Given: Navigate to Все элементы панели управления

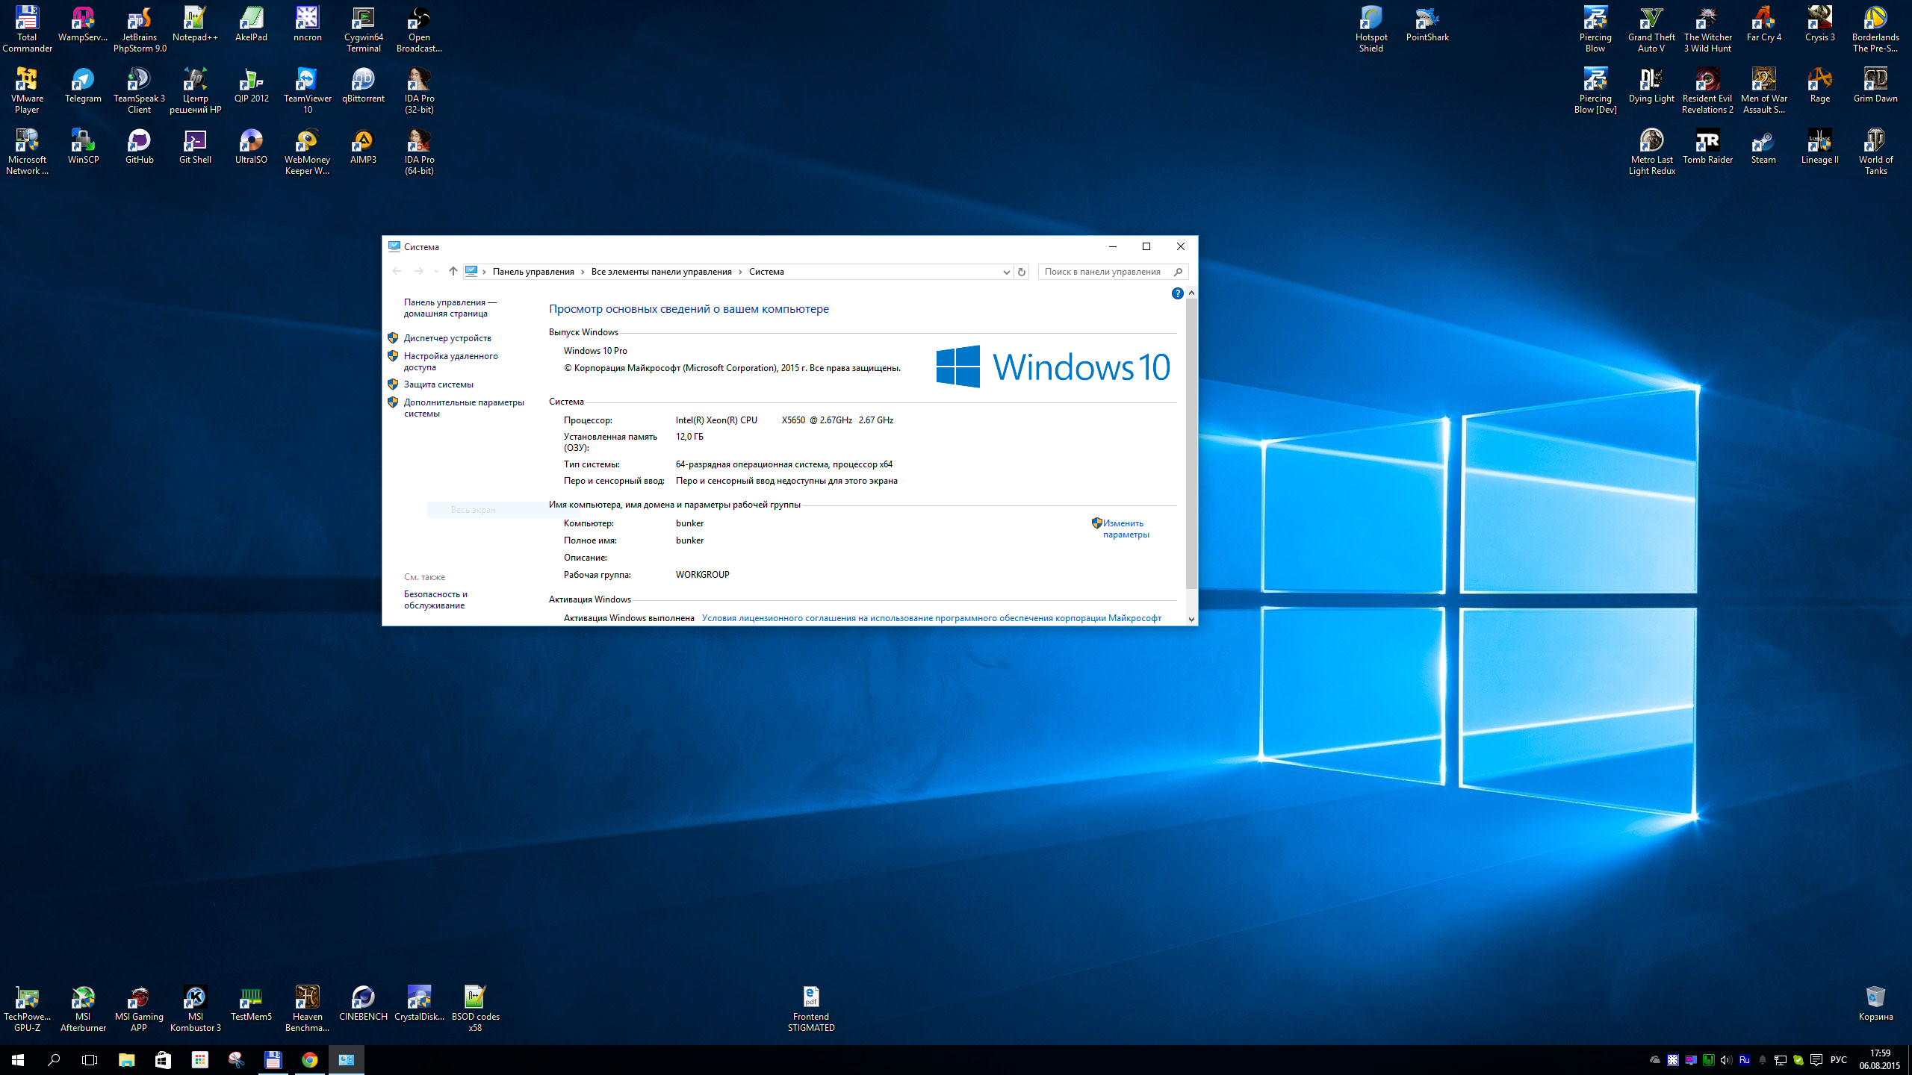Looking at the screenshot, I should (662, 270).
